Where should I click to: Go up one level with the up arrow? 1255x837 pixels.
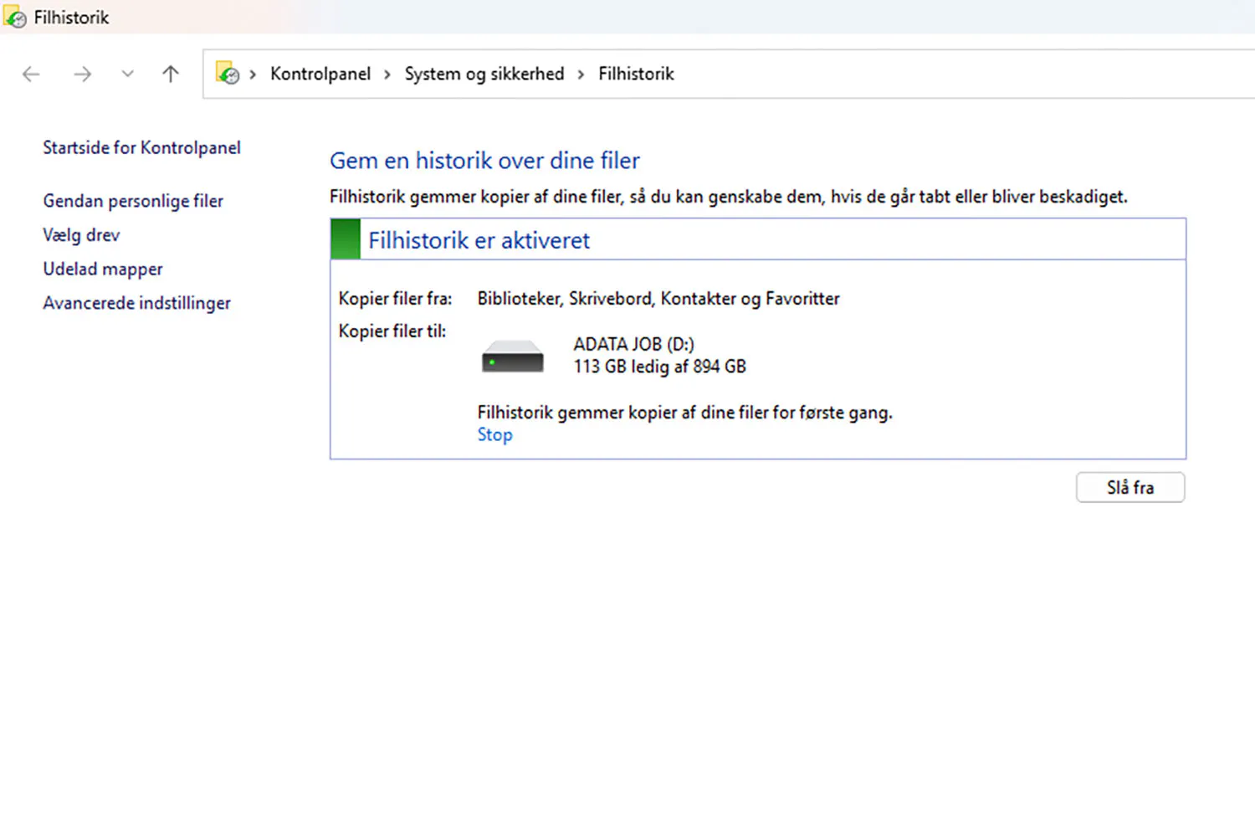171,74
